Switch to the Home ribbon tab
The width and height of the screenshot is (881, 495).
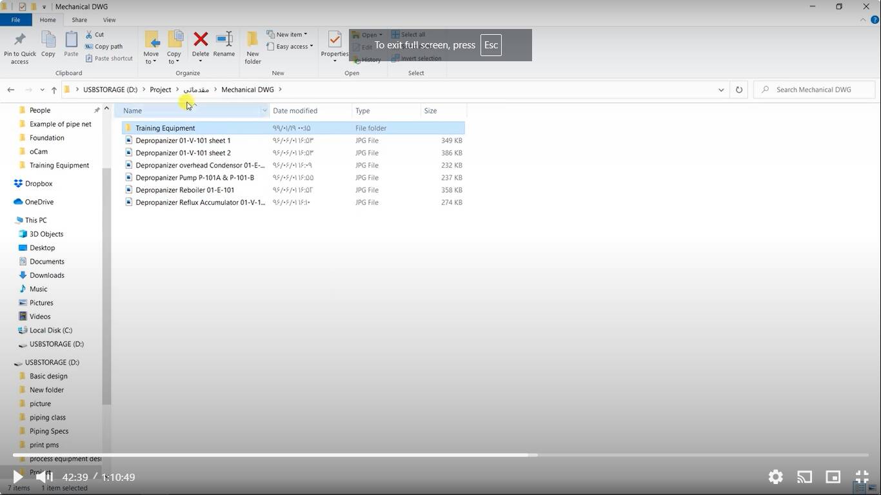[48, 20]
